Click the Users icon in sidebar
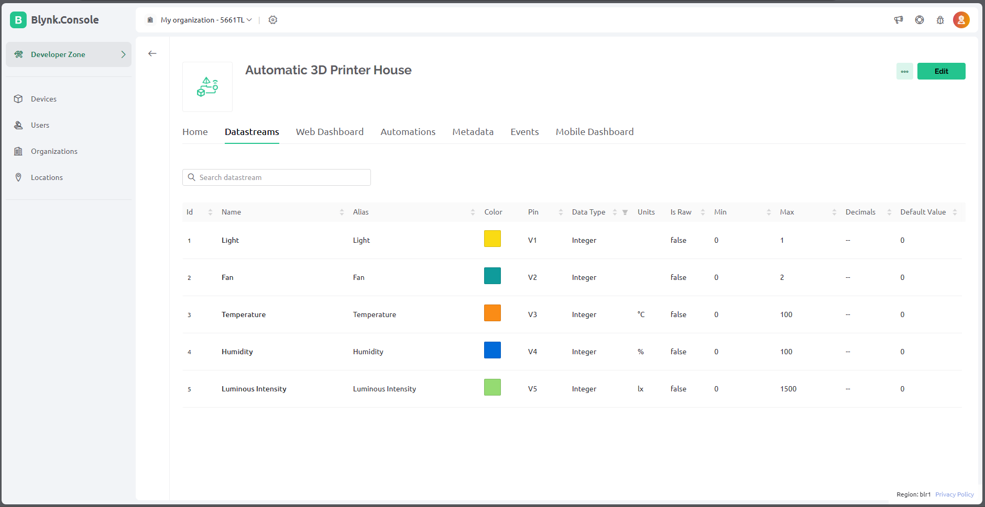This screenshot has width=985, height=507. coord(18,125)
